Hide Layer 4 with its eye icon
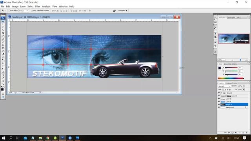The image size is (251, 141). coord(219,102)
